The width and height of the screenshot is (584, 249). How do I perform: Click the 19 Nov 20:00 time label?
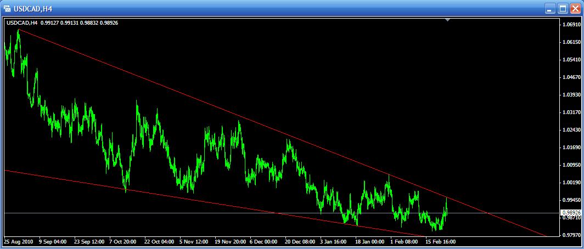pyautogui.click(x=230, y=241)
